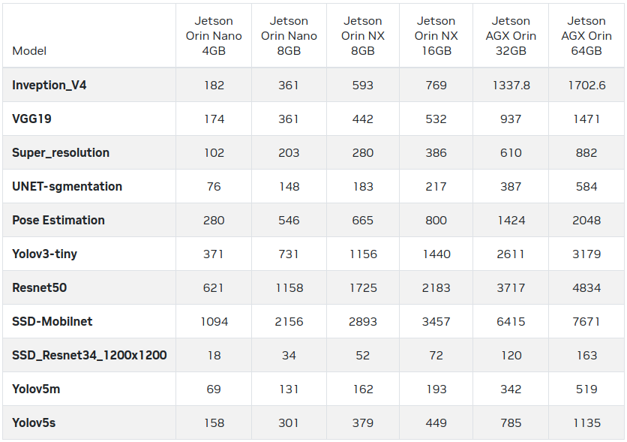Select the Yolov5s row label
Screen dimensions: 627x442
pos(34,423)
